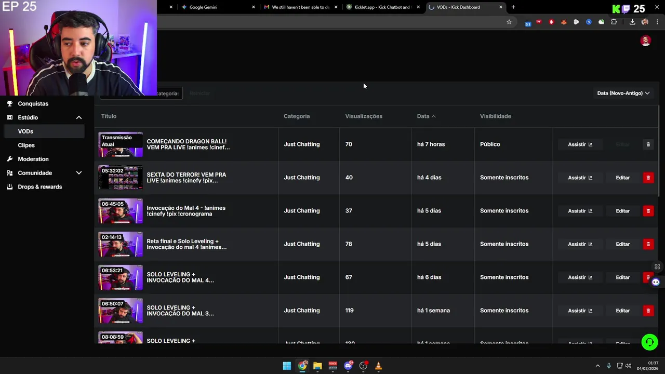Image resolution: width=665 pixels, height=374 pixels.
Task: Open the Chrome profile avatar
Action: tap(645, 22)
